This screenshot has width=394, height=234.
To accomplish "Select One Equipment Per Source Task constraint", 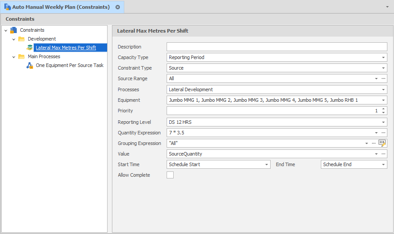I will pyautogui.click(x=70, y=65).
